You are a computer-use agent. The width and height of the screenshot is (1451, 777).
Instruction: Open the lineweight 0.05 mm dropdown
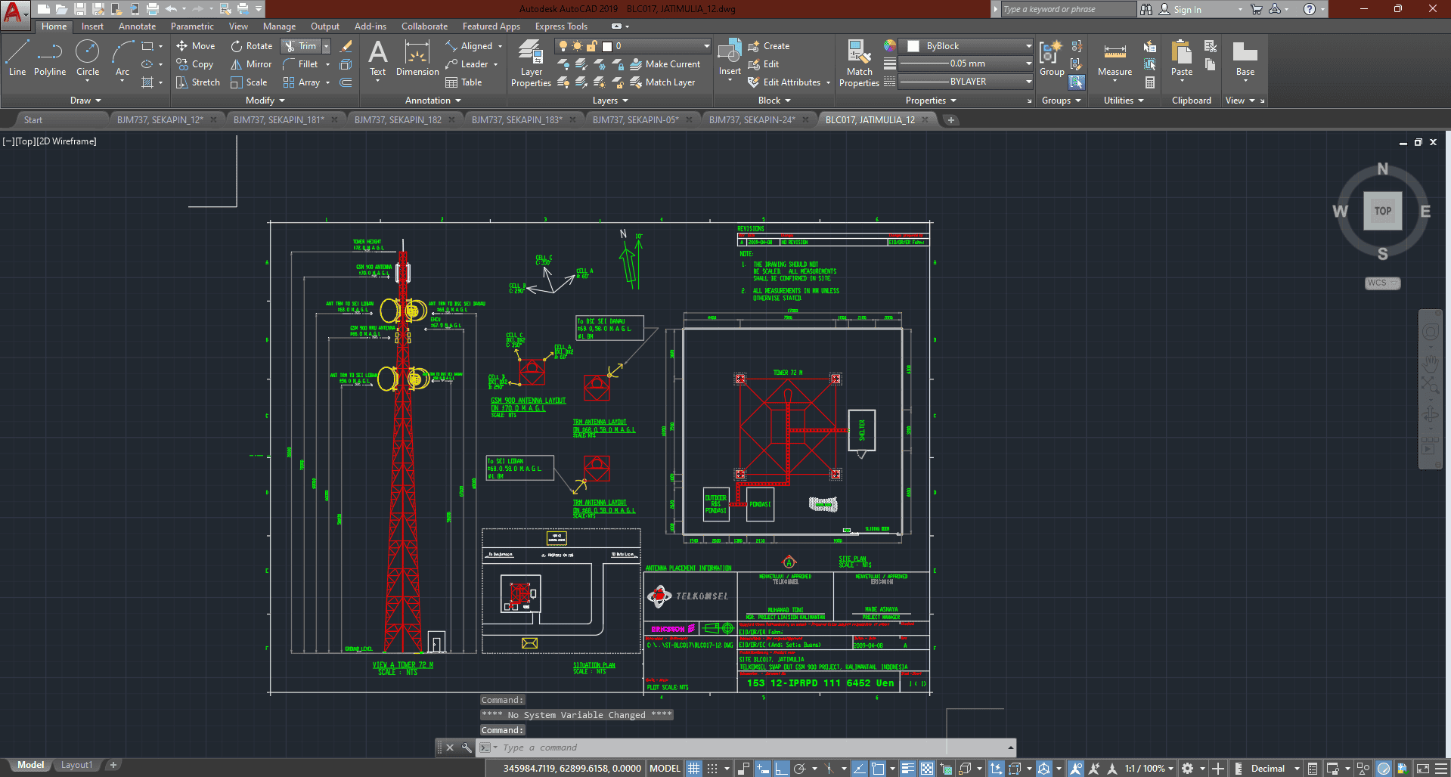(x=966, y=63)
